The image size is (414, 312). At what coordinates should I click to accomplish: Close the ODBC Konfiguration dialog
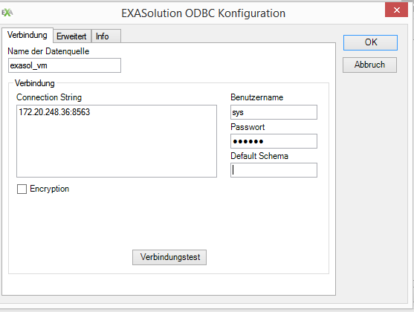click(396, 10)
